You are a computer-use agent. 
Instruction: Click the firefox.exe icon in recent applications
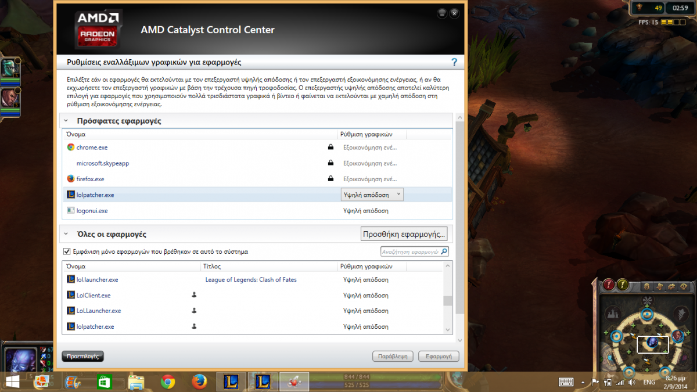click(x=71, y=179)
